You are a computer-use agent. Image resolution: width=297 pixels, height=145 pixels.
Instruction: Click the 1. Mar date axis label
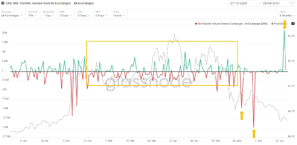pyautogui.click(x=109, y=141)
